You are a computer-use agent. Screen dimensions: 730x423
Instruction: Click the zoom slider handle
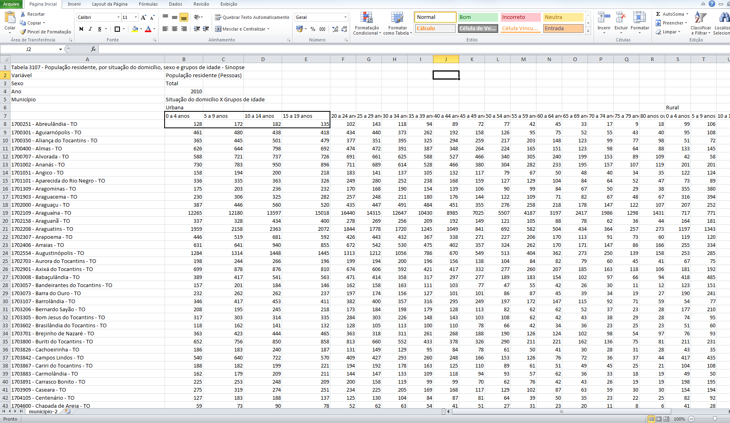point(715,419)
